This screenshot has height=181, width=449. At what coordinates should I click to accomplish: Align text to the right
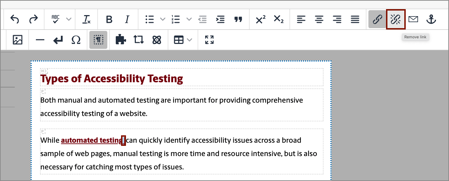[337, 19]
